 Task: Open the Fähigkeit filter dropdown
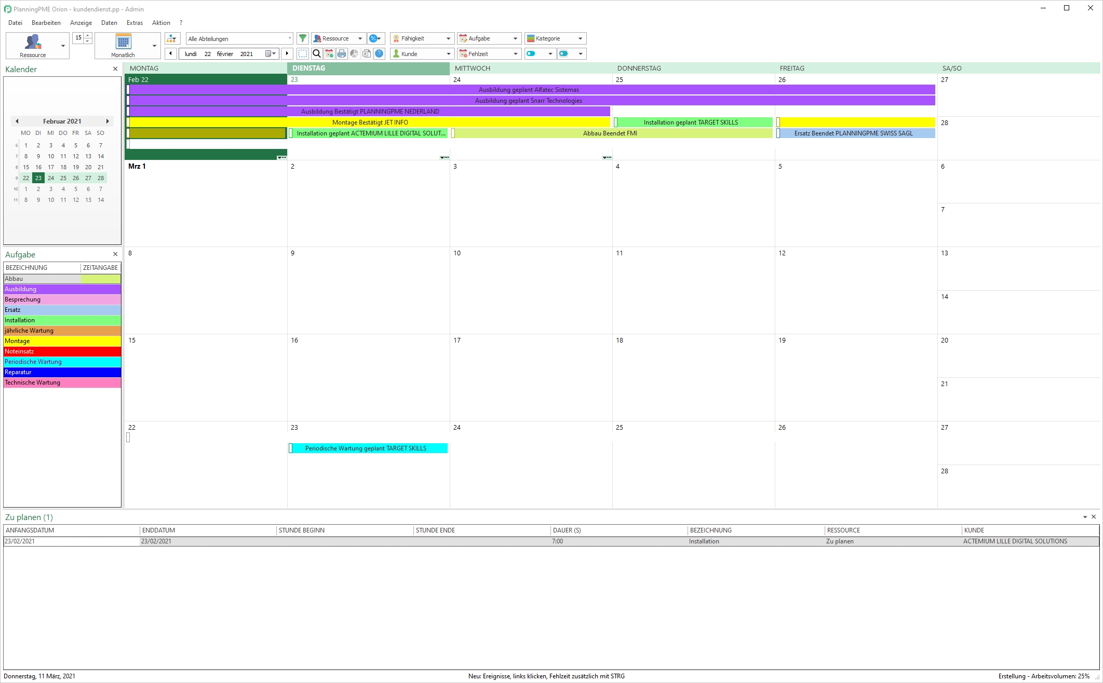coord(422,38)
